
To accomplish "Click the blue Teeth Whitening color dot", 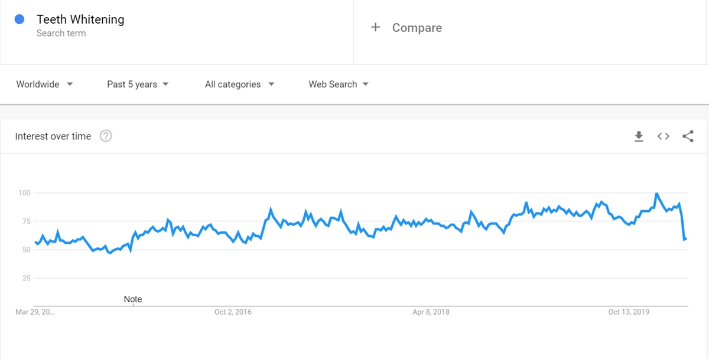I will point(19,19).
